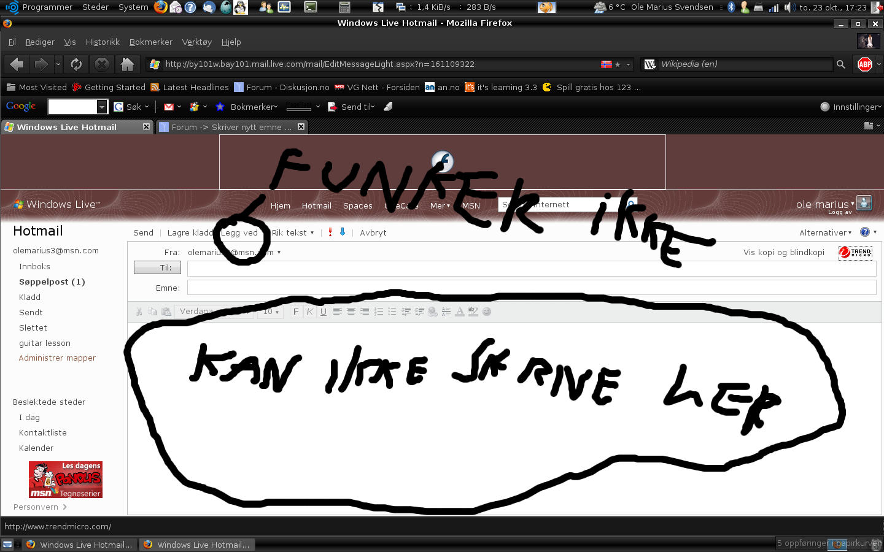This screenshot has width=884, height=552.
Task: Insert an emoticon with the smiley icon
Action: 487,312
